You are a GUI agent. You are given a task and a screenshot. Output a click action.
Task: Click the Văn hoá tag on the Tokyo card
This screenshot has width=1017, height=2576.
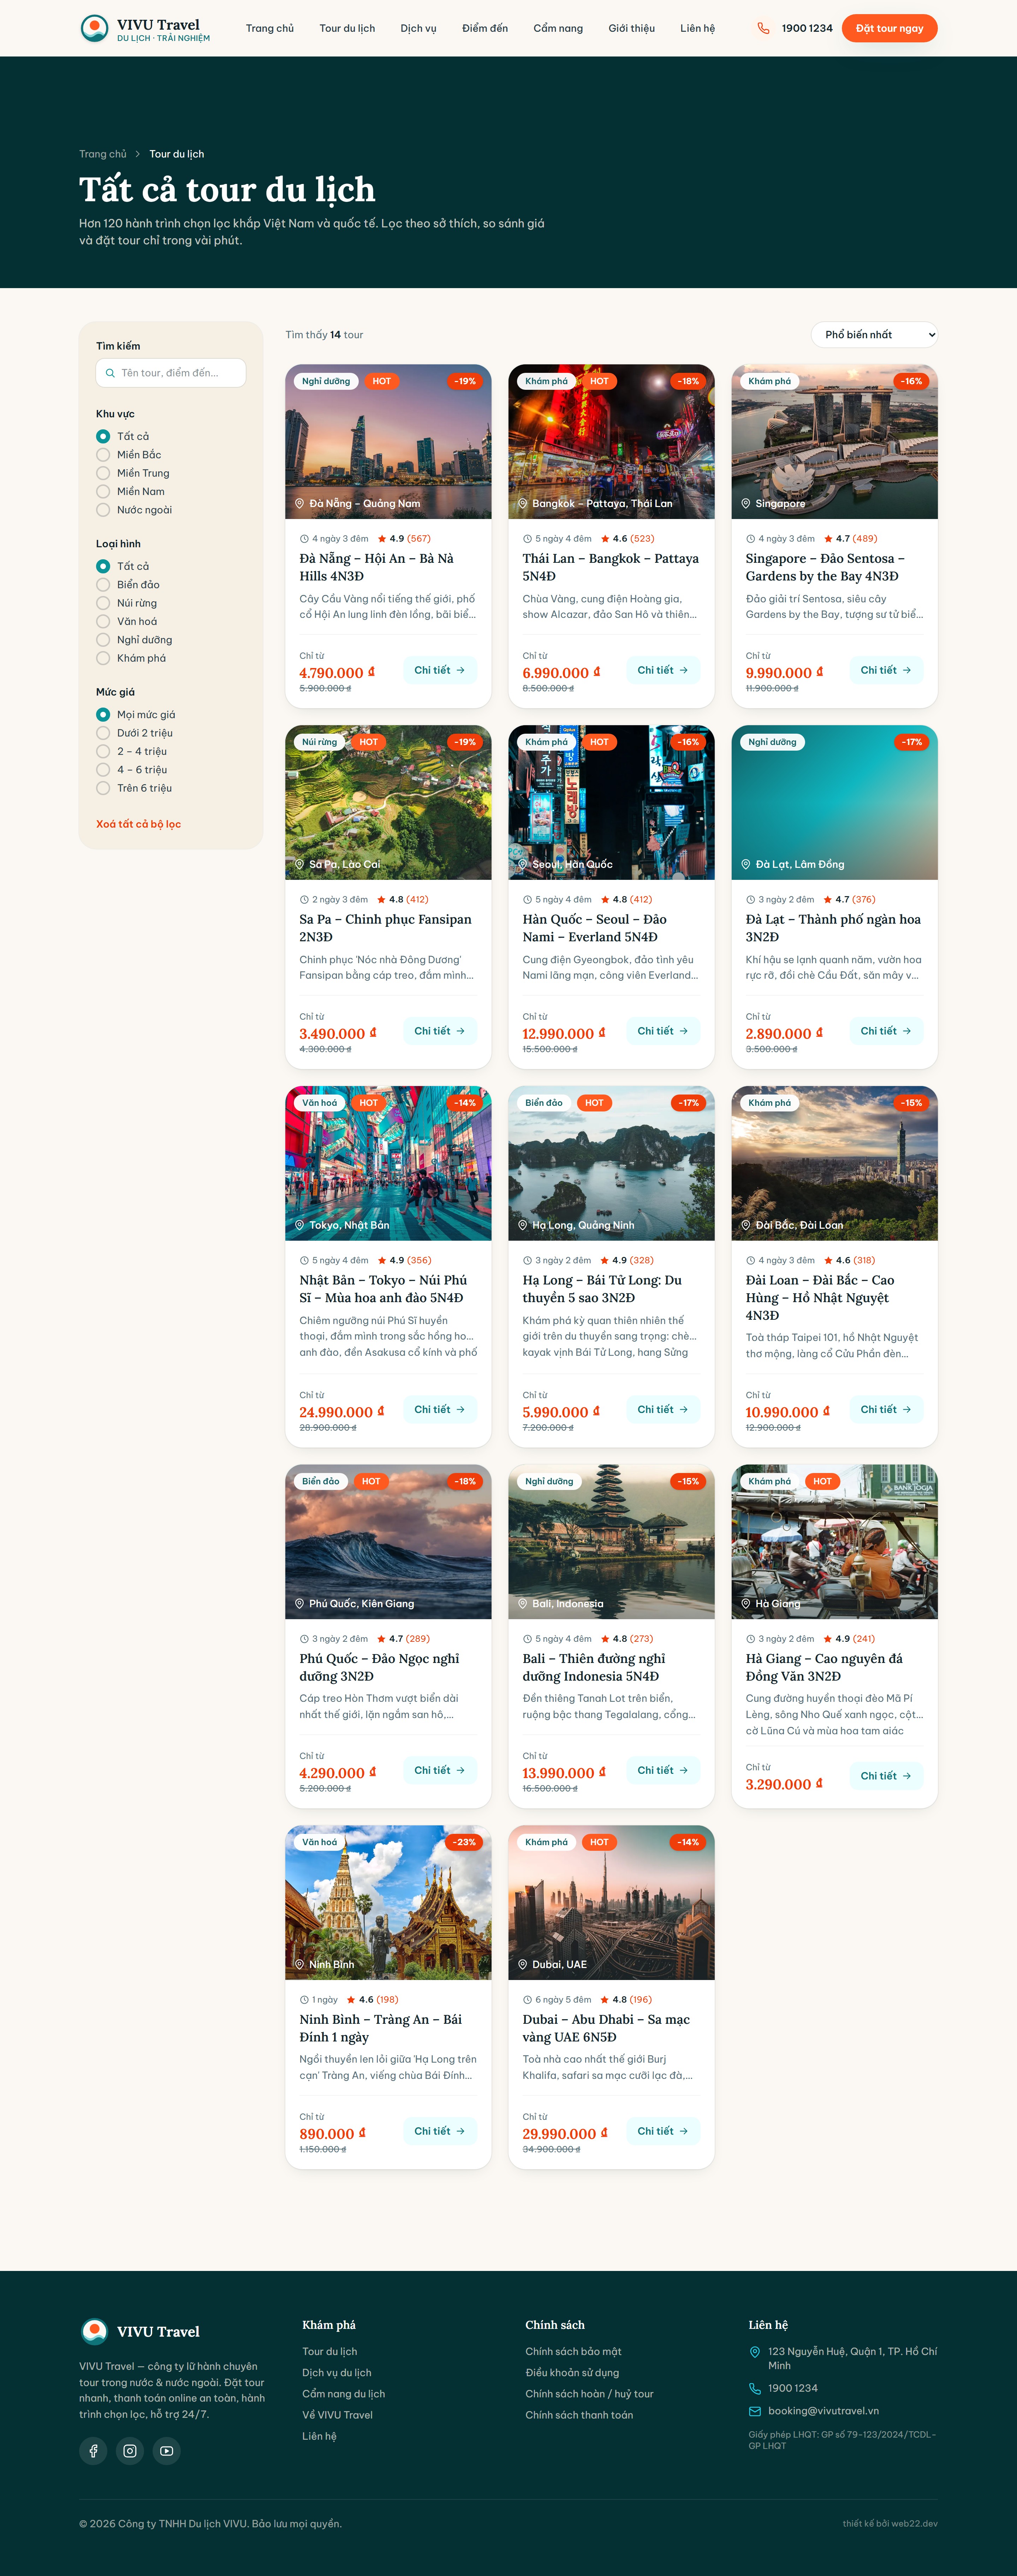pos(320,1103)
